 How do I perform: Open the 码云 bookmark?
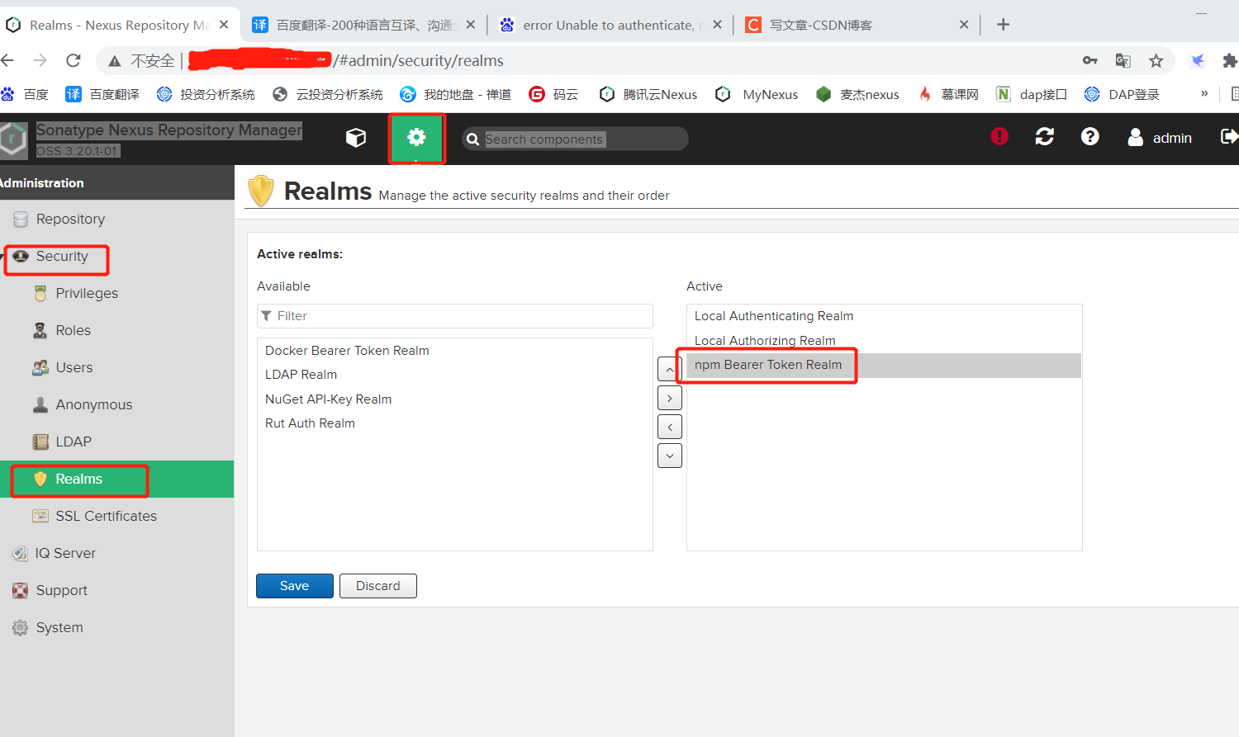[x=553, y=94]
